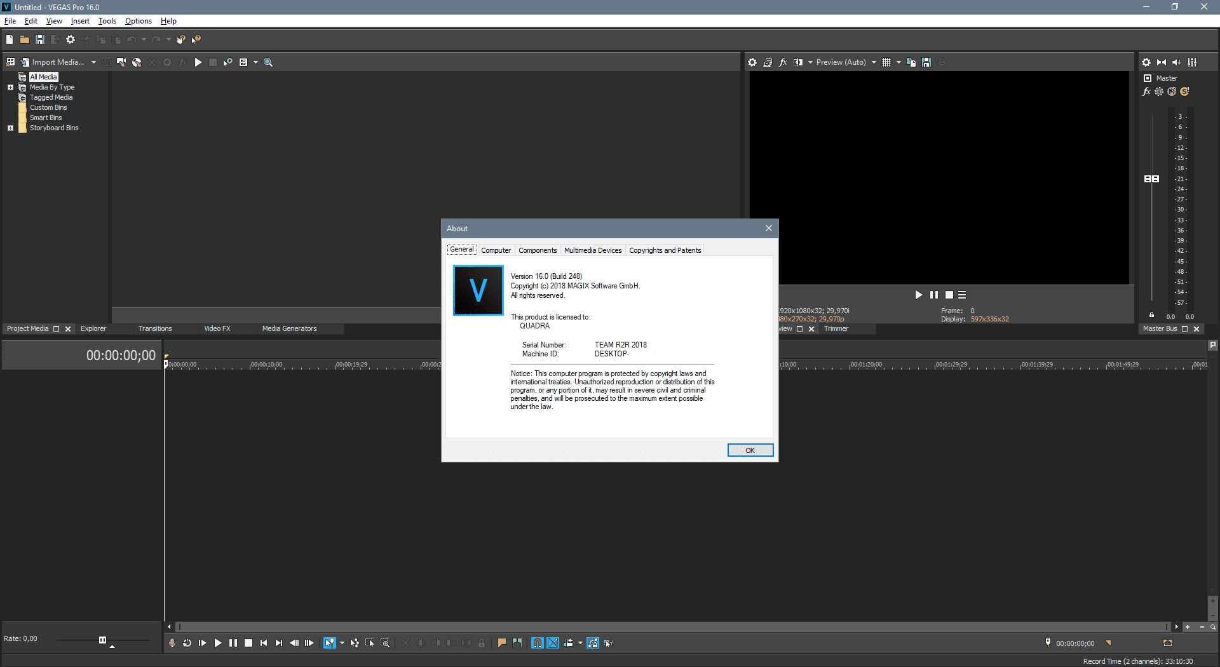Switch to the Computer tab in About

(x=496, y=250)
